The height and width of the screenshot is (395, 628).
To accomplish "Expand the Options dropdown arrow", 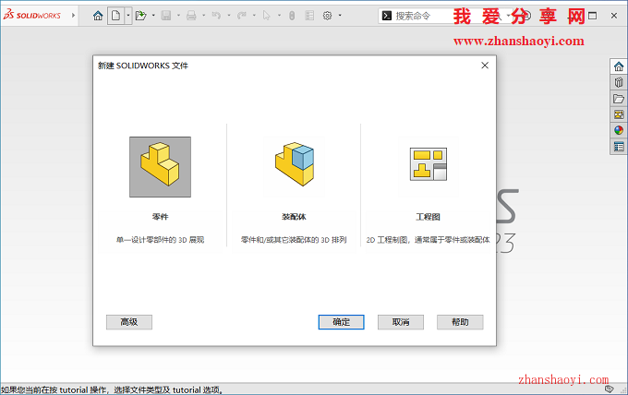I will pos(340,16).
